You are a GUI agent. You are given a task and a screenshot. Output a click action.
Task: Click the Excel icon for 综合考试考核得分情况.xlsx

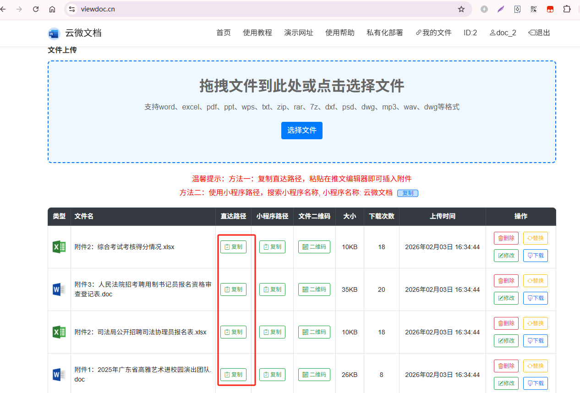coord(59,247)
